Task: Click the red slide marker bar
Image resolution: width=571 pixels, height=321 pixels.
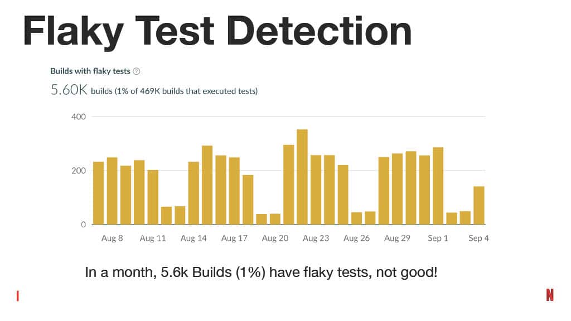Action: [17, 296]
